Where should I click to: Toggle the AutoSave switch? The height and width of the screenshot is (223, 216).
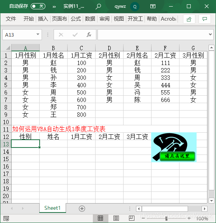coord(38,6)
